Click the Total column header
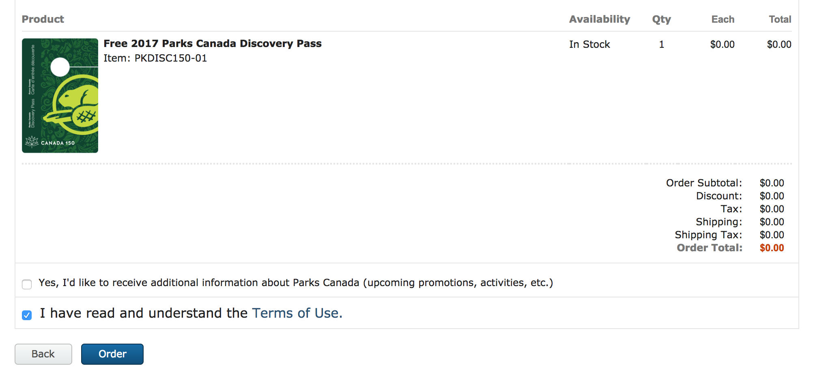Viewport: 813px width, 372px height. pos(780,19)
